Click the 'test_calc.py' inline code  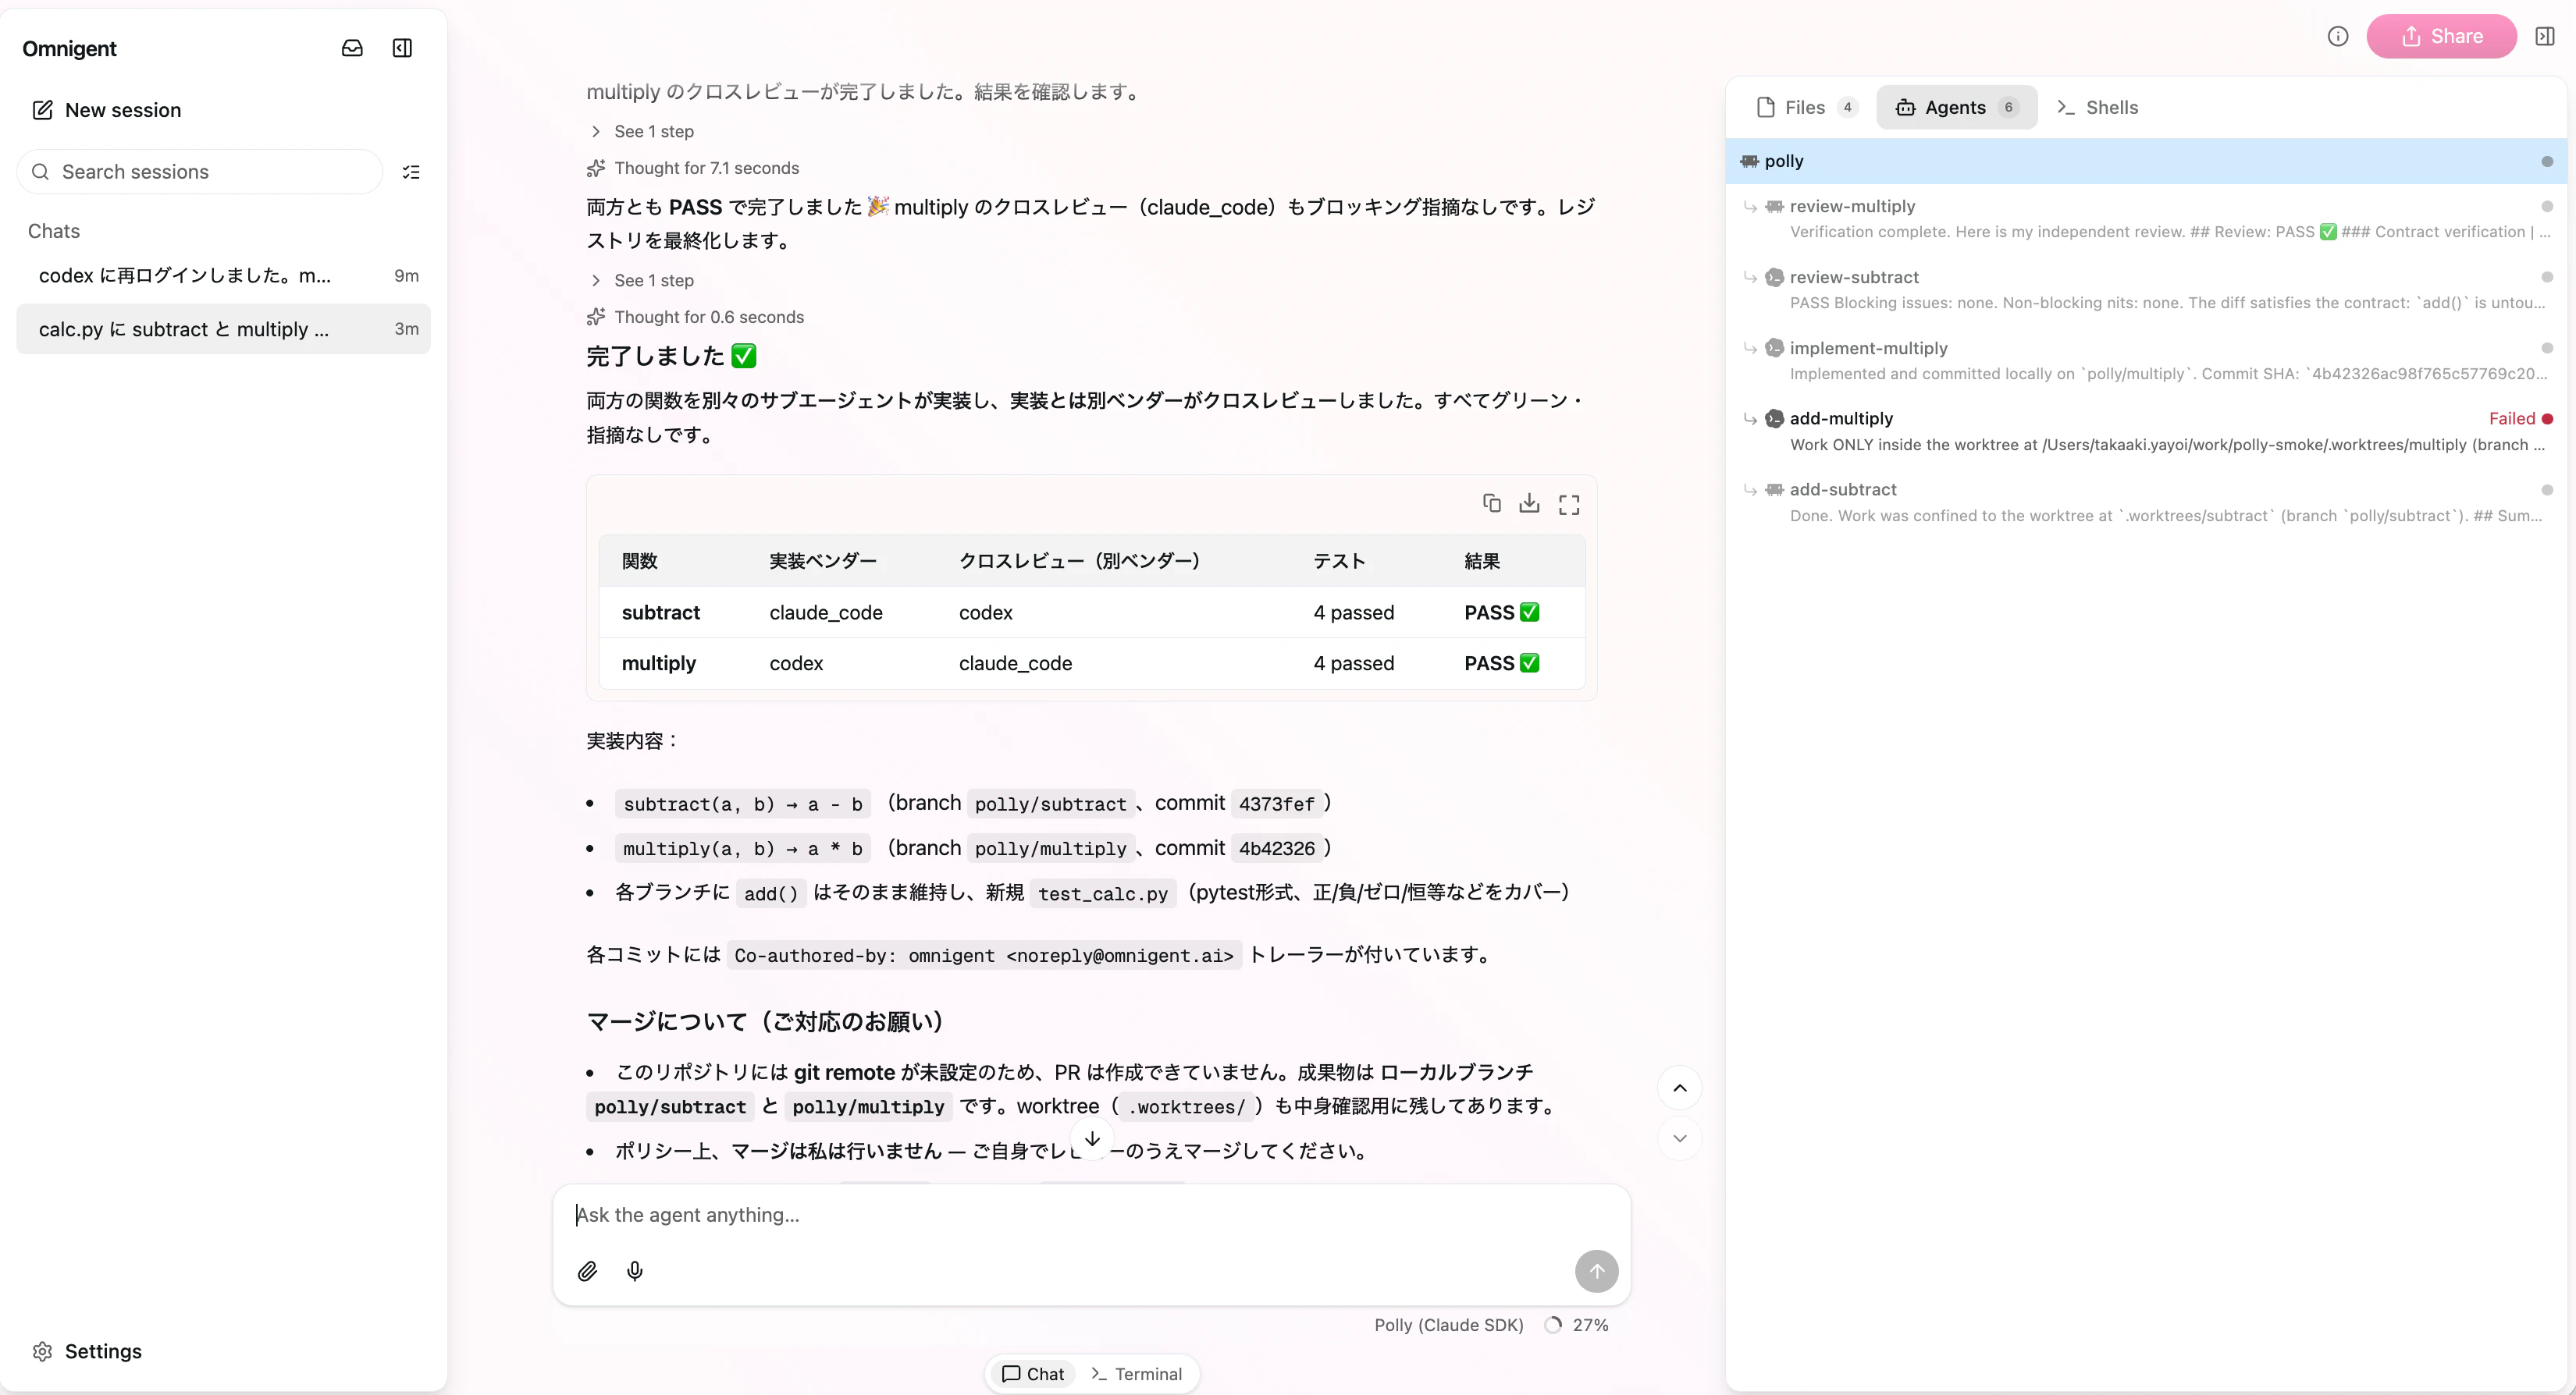point(1103,893)
